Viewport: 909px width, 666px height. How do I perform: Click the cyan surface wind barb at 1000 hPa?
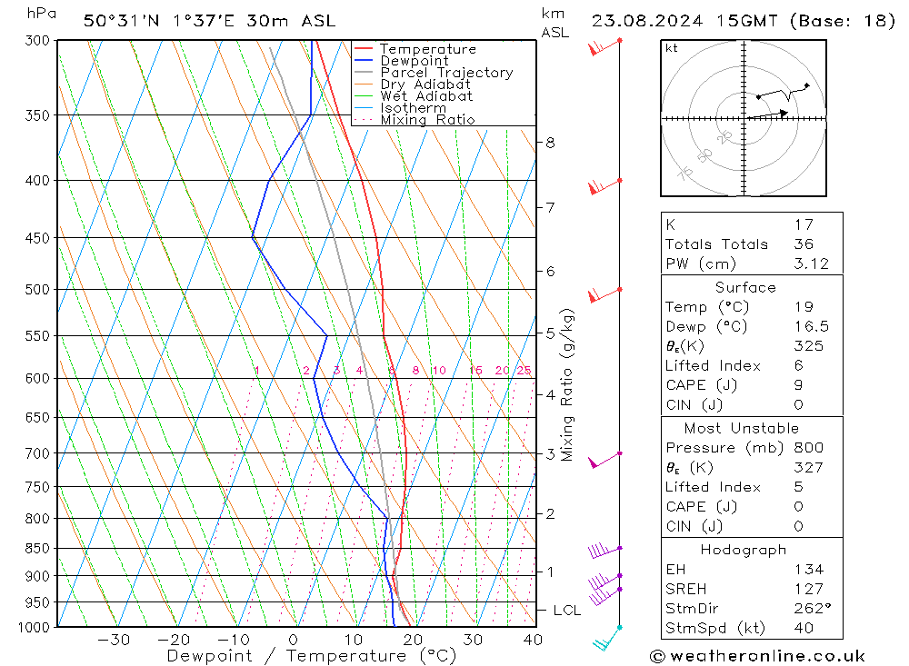coord(607,639)
